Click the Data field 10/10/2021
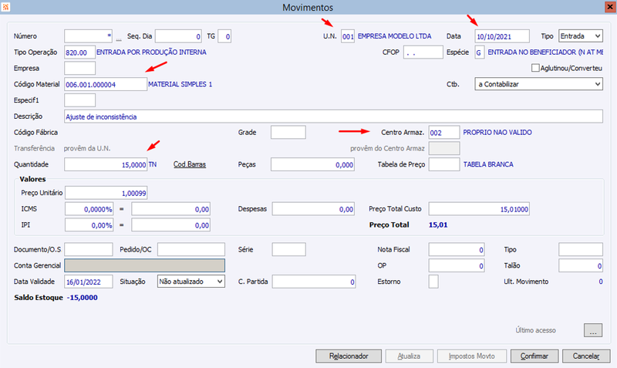This screenshot has height=368, width=617. 502,36
